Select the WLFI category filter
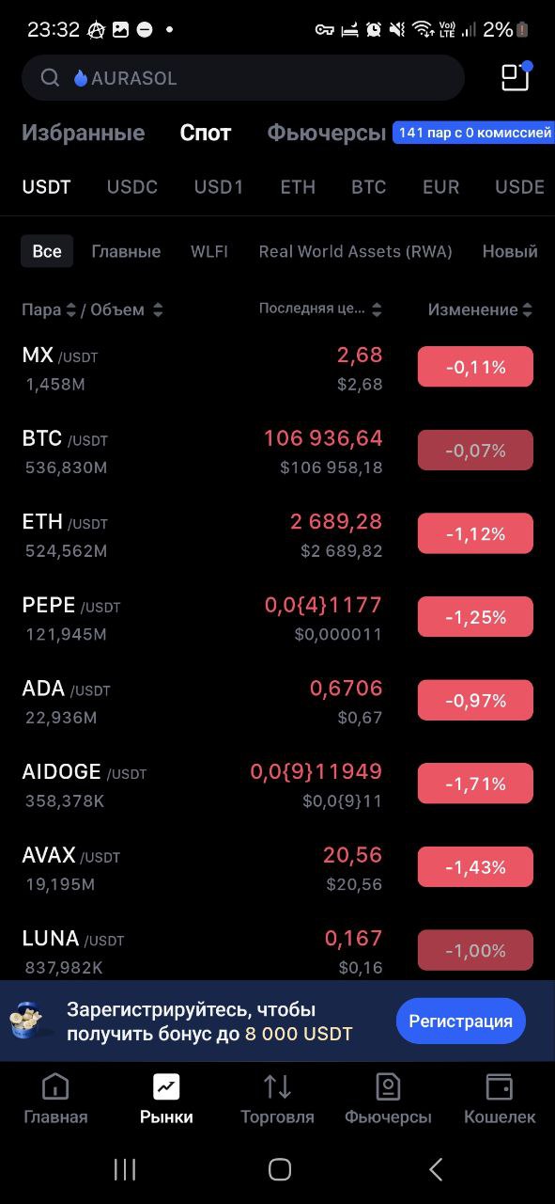 pyautogui.click(x=209, y=251)
